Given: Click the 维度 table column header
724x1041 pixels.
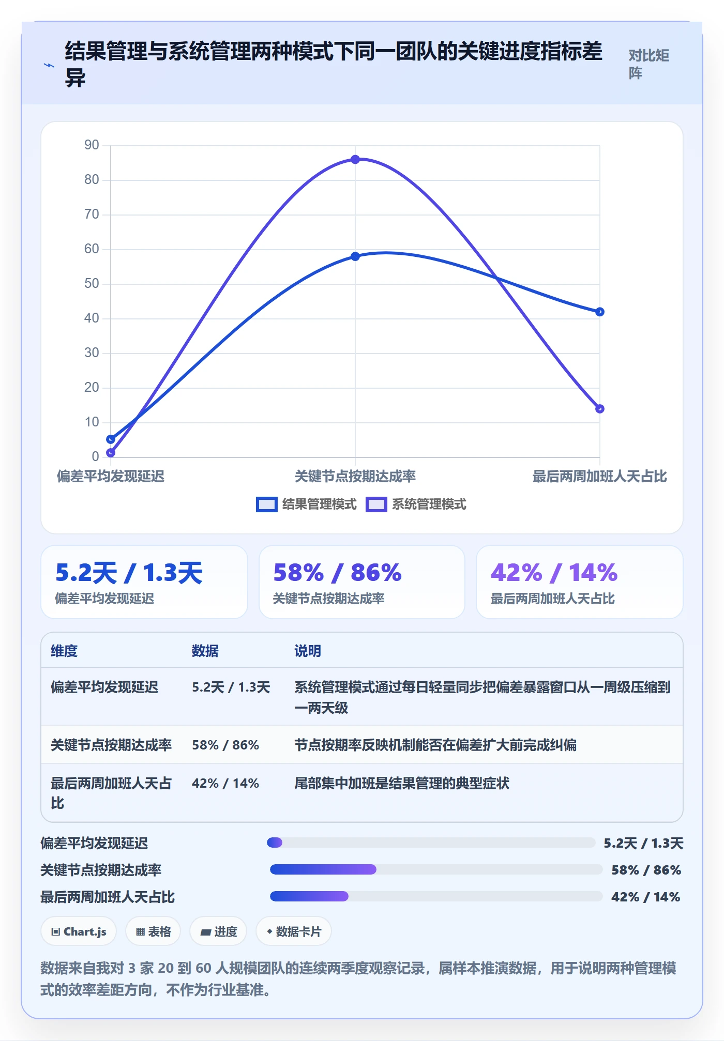Looking at the screenshot, I should point(64,651).
